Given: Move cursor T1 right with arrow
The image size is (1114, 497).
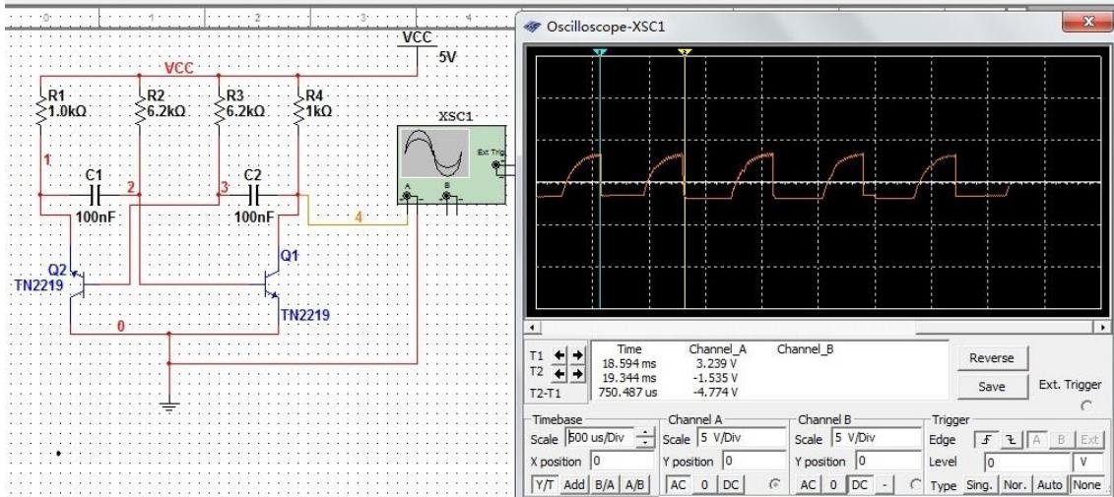Looking at the screenshot, I should point(577,356).
